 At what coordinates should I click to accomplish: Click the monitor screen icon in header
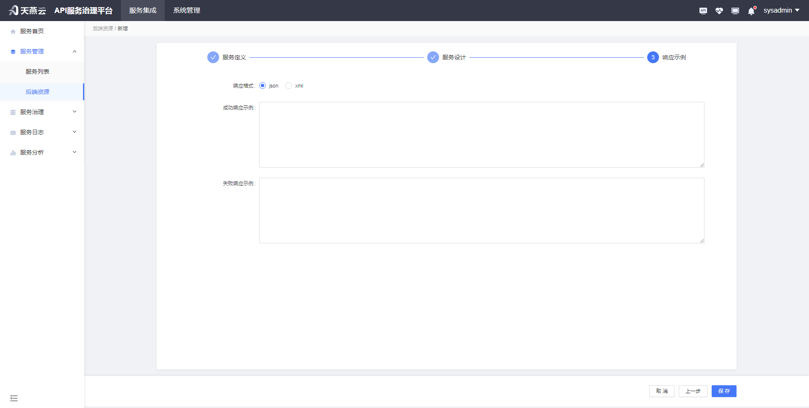tap(735, 11)
